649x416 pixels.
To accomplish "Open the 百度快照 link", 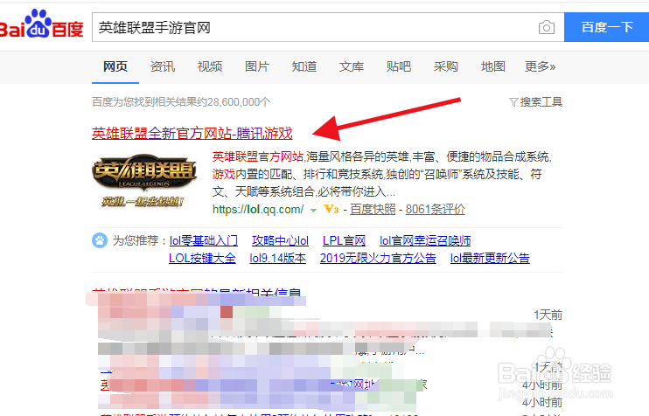I will pos(373,209).
